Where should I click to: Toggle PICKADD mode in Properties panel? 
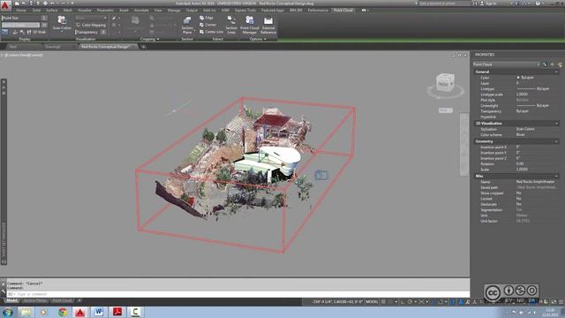(x=545, y=64)
